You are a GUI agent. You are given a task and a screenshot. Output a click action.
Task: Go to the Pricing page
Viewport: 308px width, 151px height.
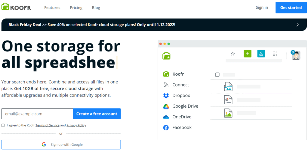pyautogui.click(x=76, y=7)
